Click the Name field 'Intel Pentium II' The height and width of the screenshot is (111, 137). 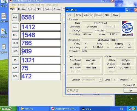click(x=101, y=23)
